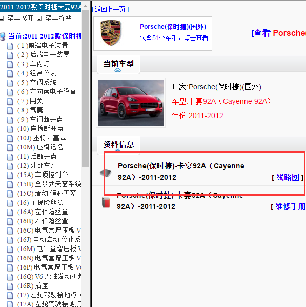306x307 pixels.
Task: Open tree item (8)气囊
Action: (30, 110)
